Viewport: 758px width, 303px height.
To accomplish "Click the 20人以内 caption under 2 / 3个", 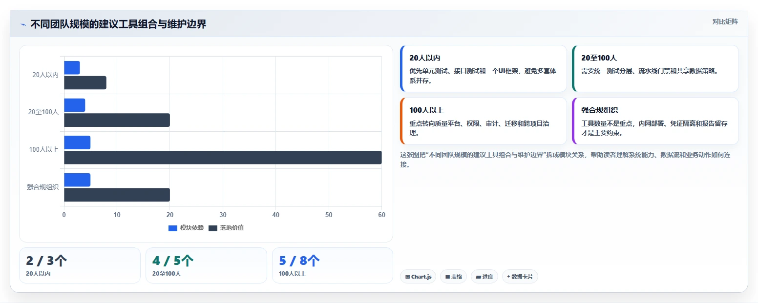I will point(38,274).
